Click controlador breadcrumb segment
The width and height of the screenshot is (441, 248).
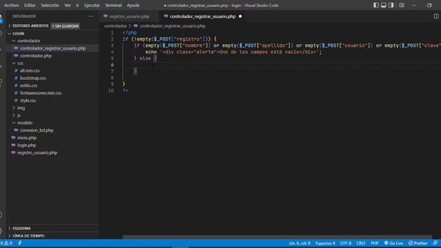point(115,26)
